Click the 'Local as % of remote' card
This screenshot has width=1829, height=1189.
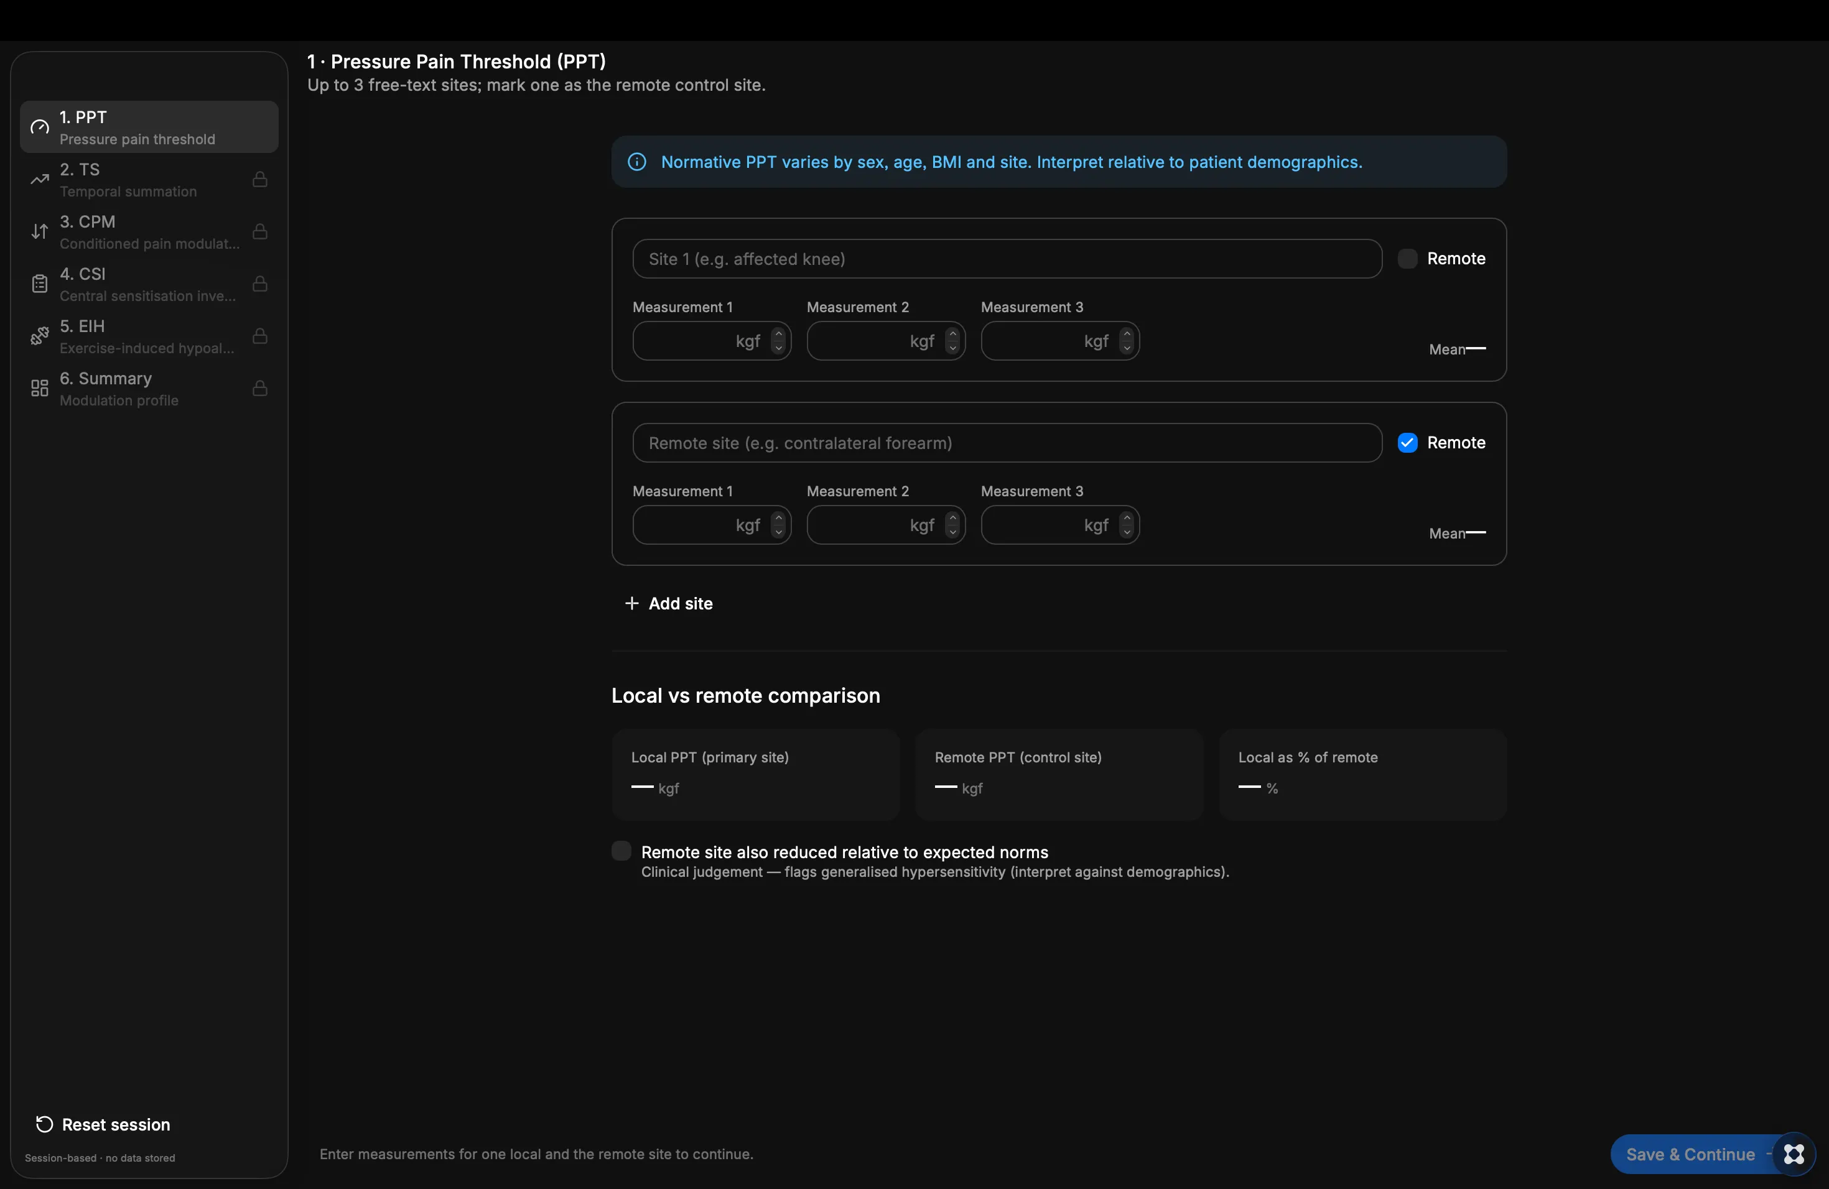tap(1362, 775)
